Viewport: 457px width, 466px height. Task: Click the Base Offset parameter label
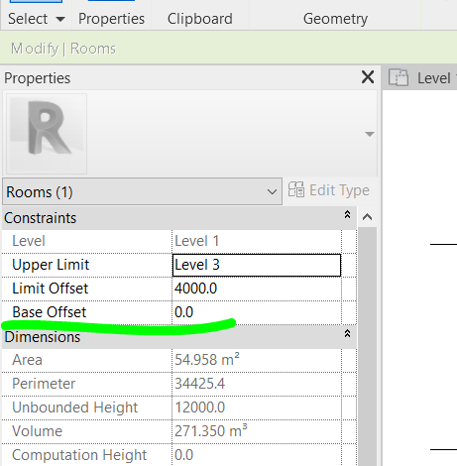50,312
